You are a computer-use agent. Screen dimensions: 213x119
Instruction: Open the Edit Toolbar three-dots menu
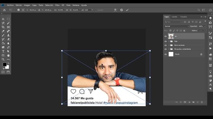pyautogui.click(x=8, y=59)
